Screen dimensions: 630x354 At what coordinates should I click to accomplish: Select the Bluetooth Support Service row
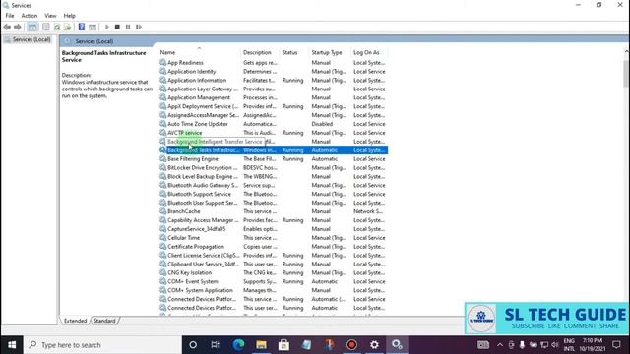point(274,194)
